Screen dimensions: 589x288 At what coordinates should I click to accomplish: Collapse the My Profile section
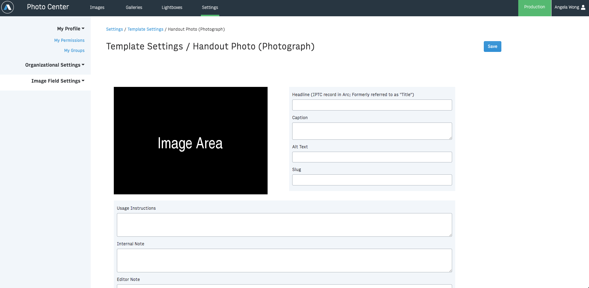click(71, 29)
